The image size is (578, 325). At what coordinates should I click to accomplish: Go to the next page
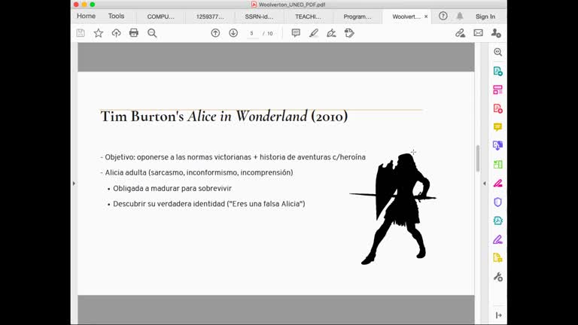(233, 33)
